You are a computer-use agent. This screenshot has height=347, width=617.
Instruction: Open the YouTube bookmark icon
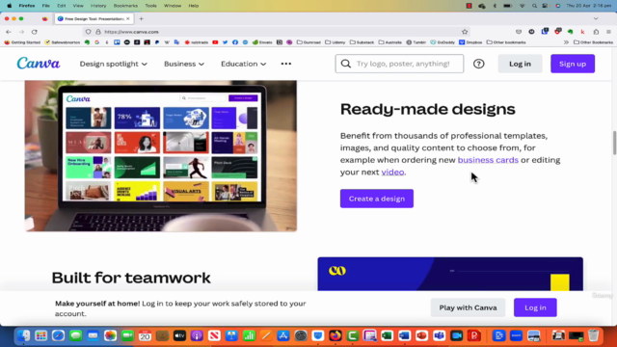pyautogui.click(x=215, y=42)
